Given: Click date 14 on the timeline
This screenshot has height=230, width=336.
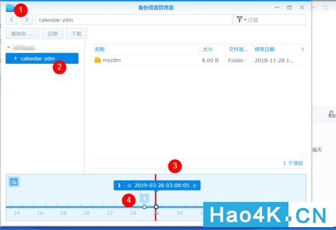Looking at the screenshot, I should [16, 213].
